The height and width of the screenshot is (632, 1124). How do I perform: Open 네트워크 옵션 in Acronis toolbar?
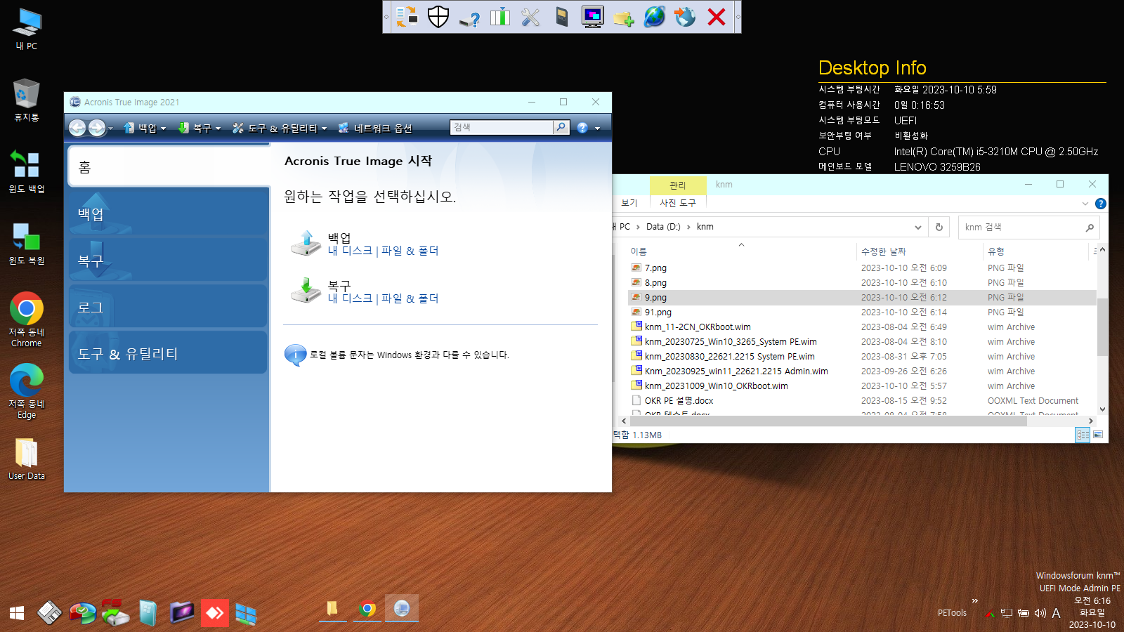(375, 128)
